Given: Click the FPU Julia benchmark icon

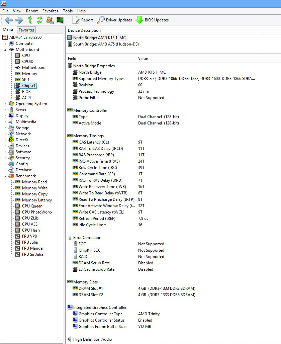Looking at the screenshot, I should point(17,242).
